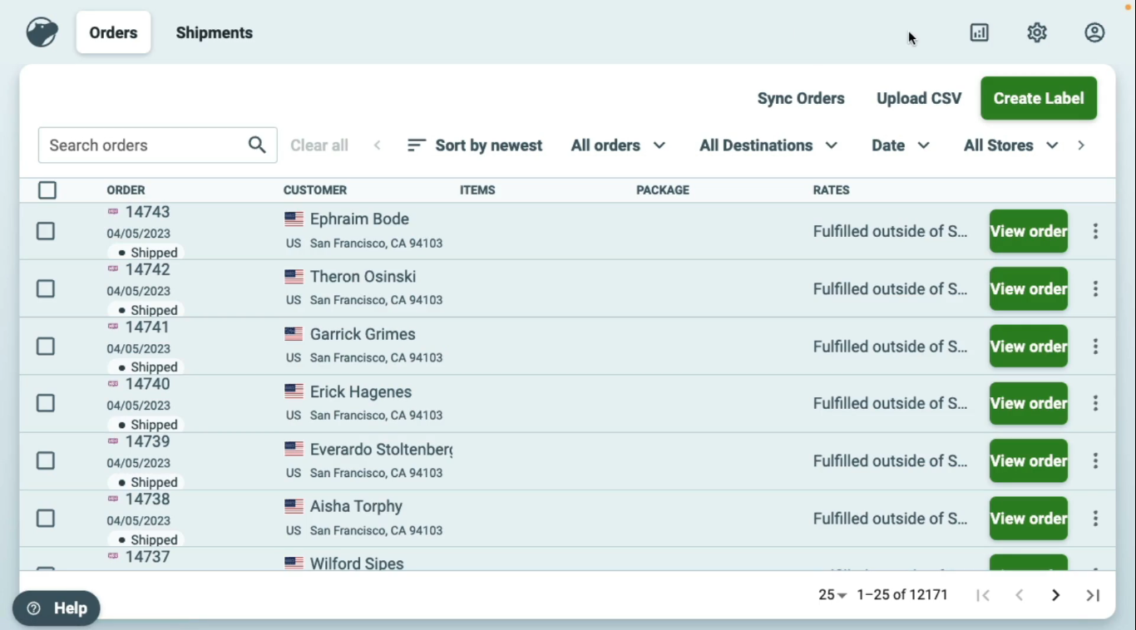
Task: Switch to the Orders tab
Action: pos(113,32)
